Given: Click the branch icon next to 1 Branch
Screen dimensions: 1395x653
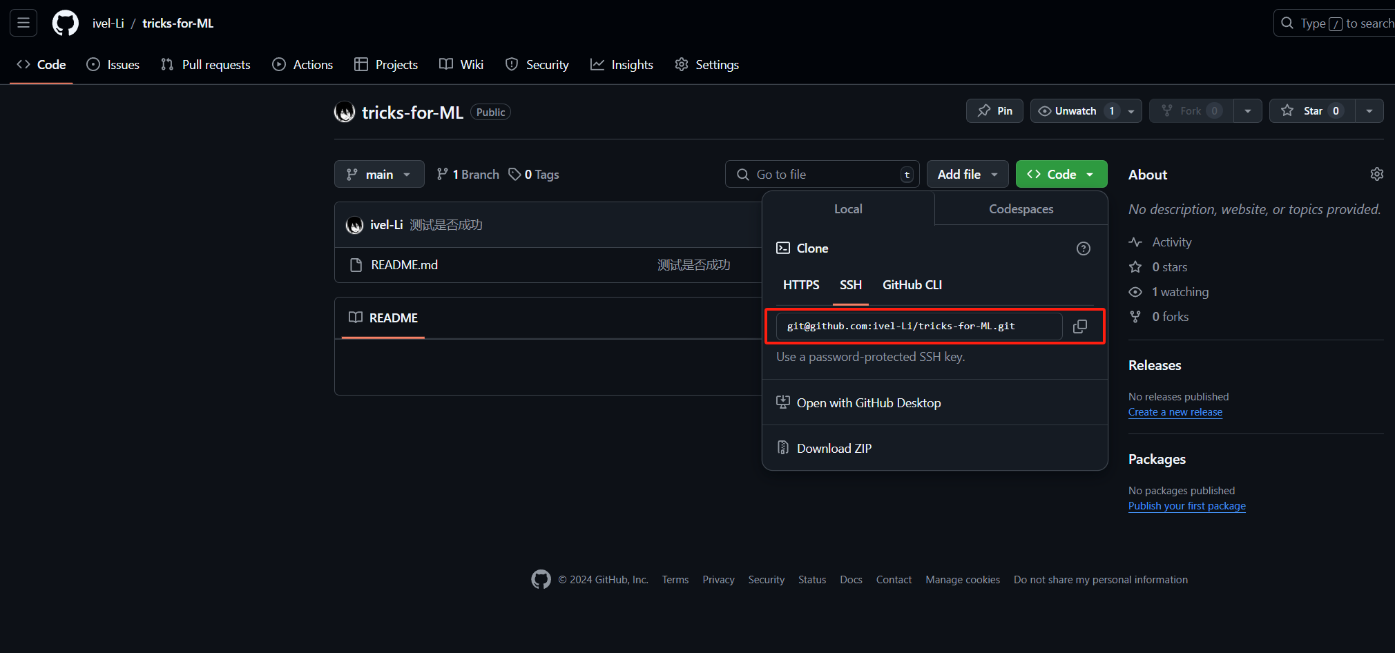Looking at the screenshot, I should pos(443,174).
